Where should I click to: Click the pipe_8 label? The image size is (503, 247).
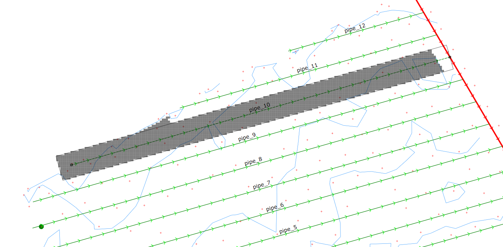point(253,161)
